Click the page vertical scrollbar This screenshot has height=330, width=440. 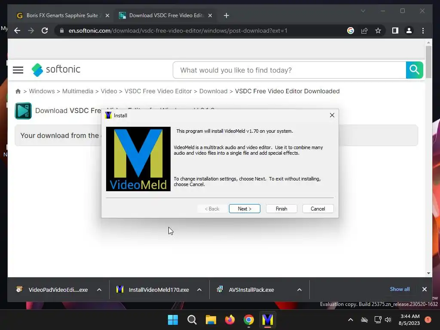pos(428,62)
